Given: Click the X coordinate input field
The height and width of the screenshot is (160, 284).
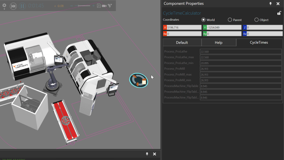Looking at the screenshot, I should (184, 27).
